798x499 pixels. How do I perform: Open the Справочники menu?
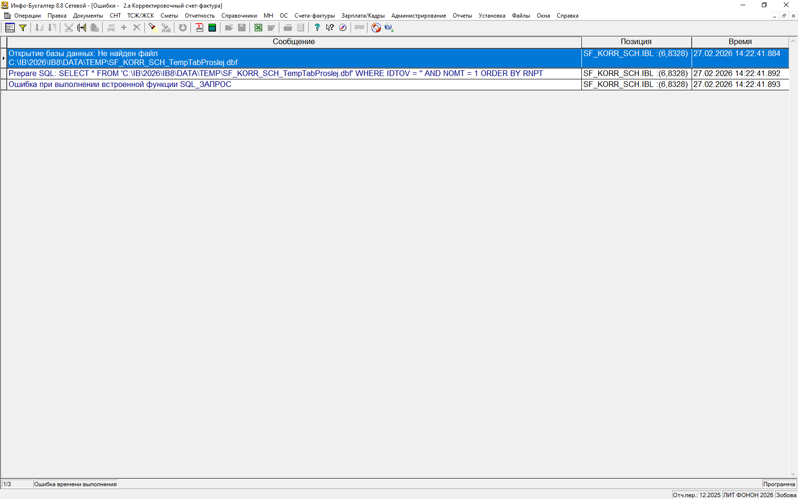(x=239, y=16)
